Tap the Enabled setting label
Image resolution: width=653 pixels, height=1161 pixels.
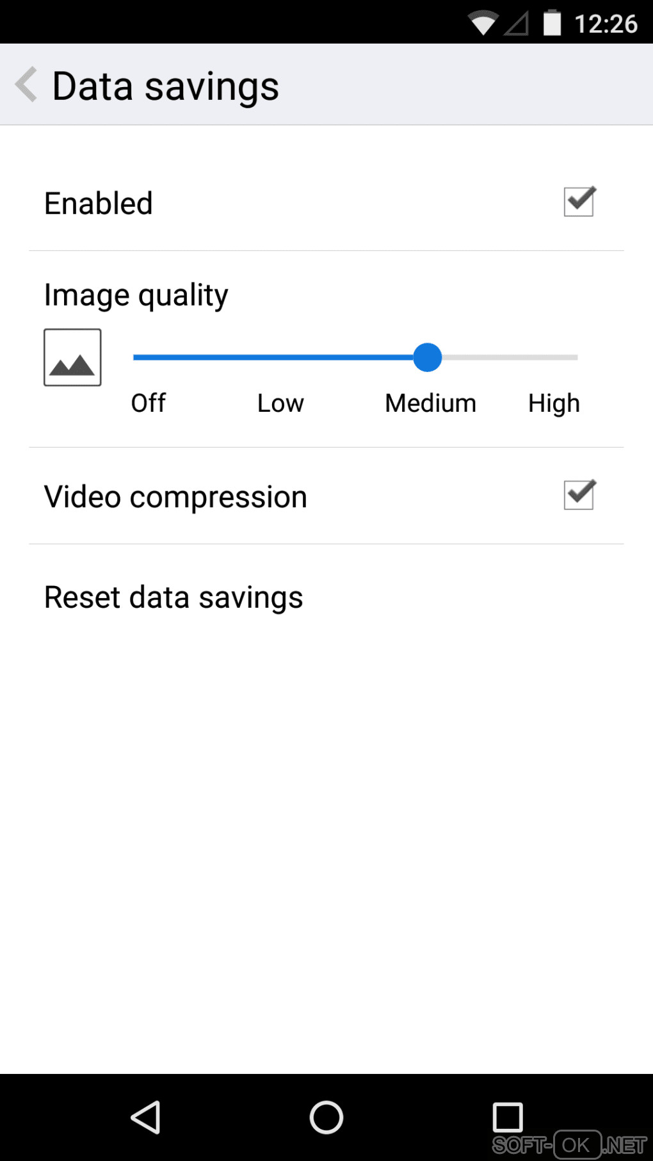(99, 204)
